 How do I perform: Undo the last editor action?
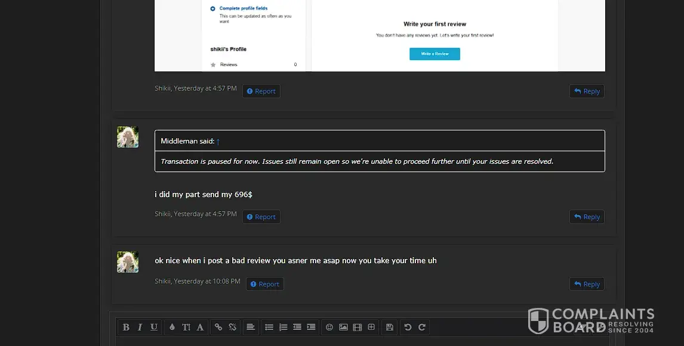(408, 327)
